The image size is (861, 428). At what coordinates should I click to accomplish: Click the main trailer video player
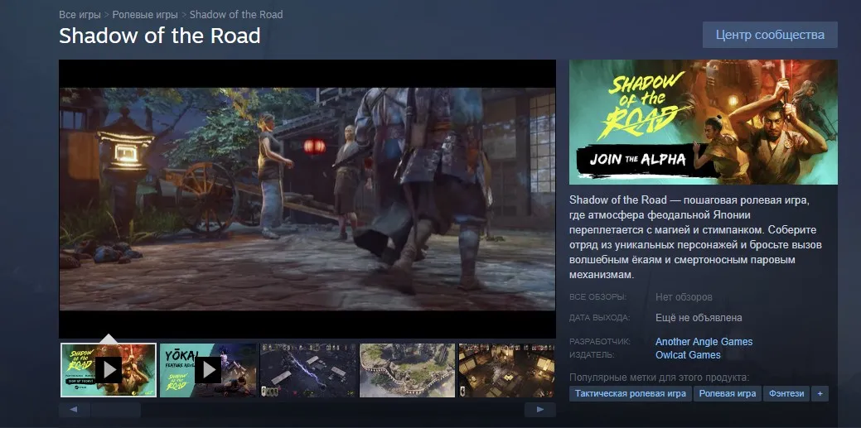point(307,199)
